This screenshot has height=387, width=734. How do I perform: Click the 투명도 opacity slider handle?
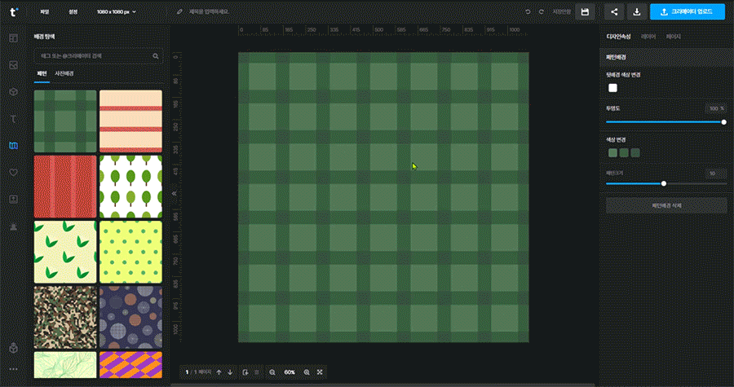(x=723, y=122)
